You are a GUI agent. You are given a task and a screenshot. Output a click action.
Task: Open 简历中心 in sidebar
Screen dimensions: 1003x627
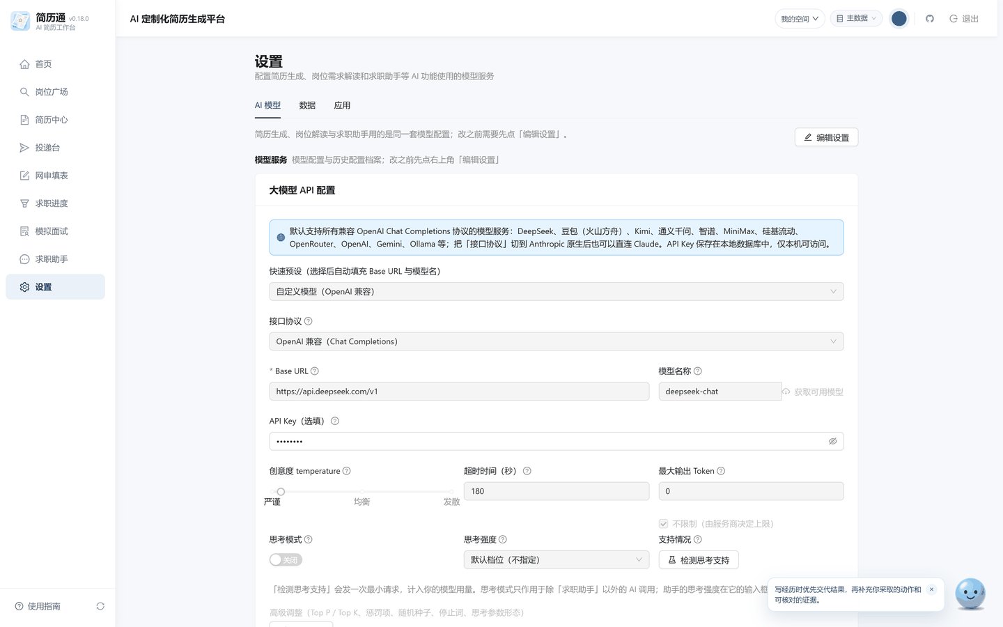(56, 120)
